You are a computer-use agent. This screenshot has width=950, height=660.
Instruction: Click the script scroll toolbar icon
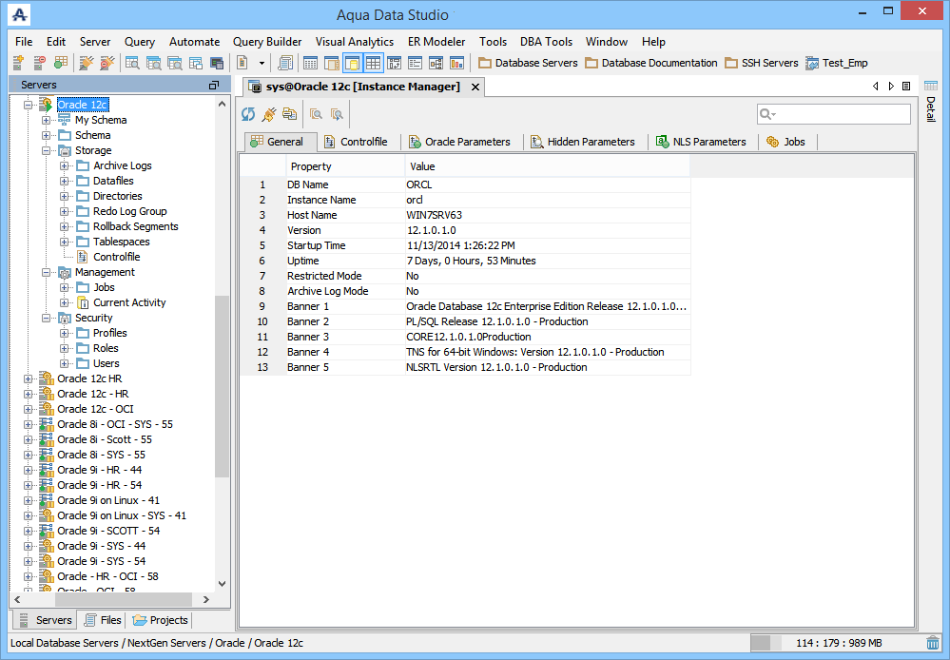click(x=284, y=63)
